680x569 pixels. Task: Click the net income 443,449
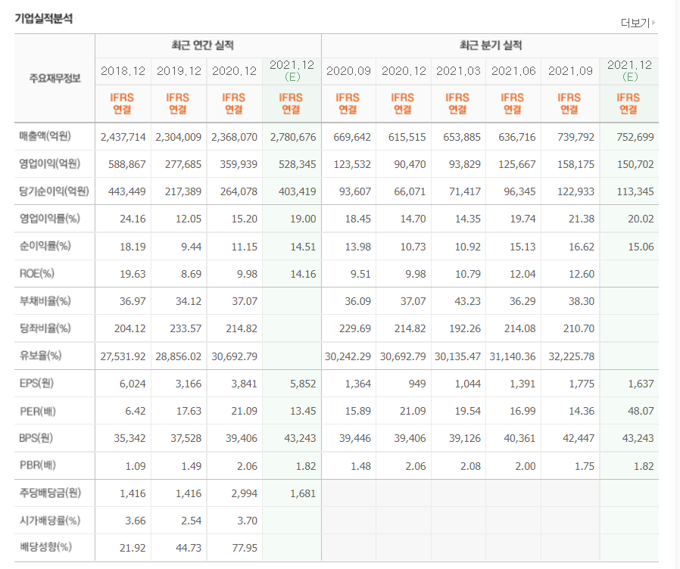[x=127, y=191]
